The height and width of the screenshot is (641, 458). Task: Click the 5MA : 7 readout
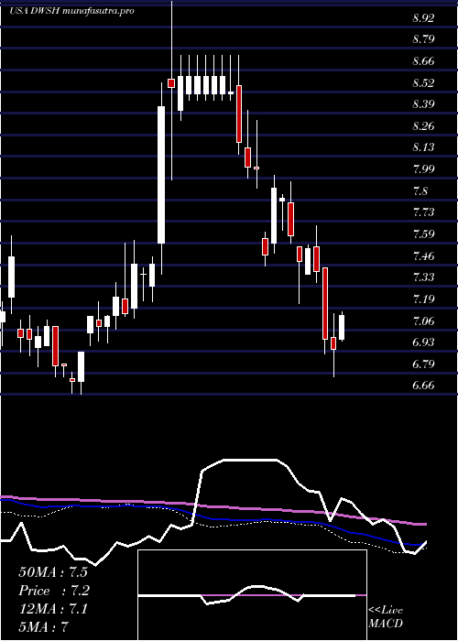tap(44, 627)
